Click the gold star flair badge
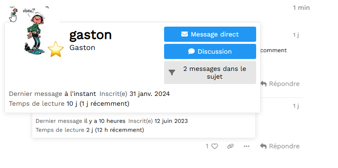 point(56,49)
